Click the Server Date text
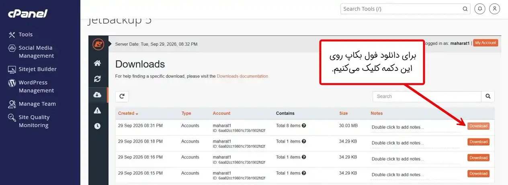This screenshot has height=185, width=508. tap(156, 44)
